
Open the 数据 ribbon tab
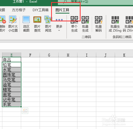click(2, 10)
